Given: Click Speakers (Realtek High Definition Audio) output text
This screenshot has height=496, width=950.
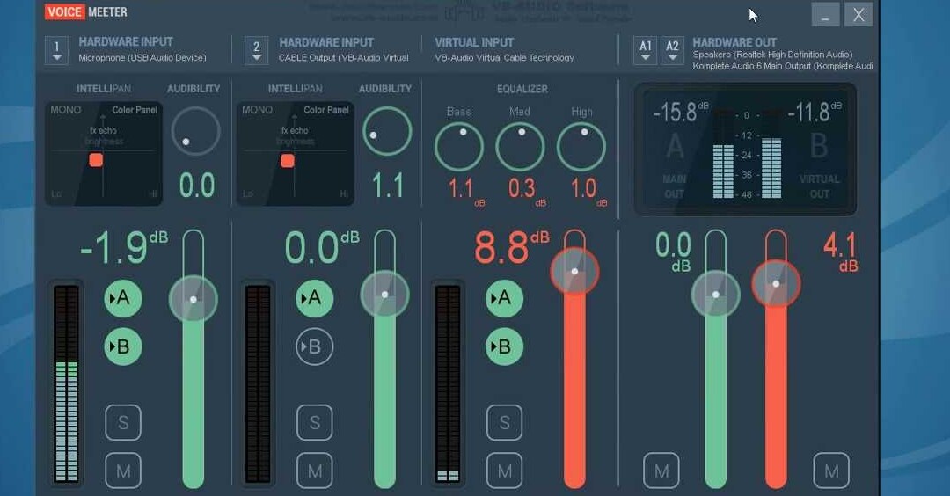Looking at the screenshot, I should tap(772, 55).
